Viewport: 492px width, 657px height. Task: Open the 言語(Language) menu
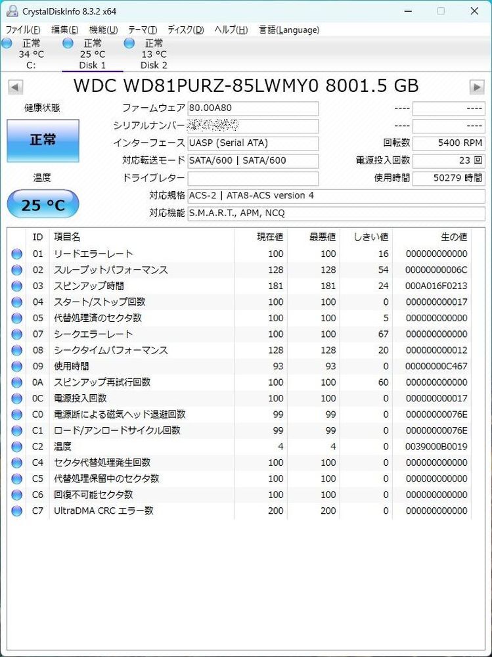pyautogui.click(x=289, y=30)
